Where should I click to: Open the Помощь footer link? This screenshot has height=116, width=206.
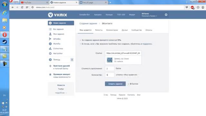[113, 95]
